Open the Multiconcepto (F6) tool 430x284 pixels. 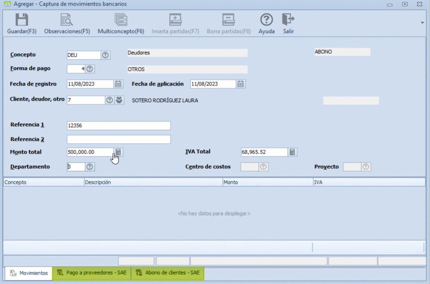[x=121, y=20]
